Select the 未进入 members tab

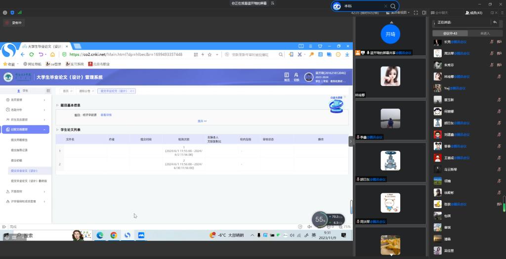[x=485, y=33]
